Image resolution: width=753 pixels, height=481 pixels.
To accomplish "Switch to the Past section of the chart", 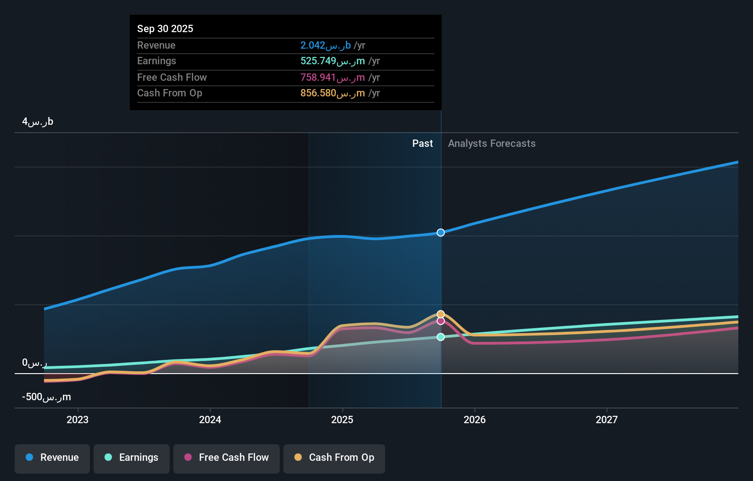I will point(422,143).
